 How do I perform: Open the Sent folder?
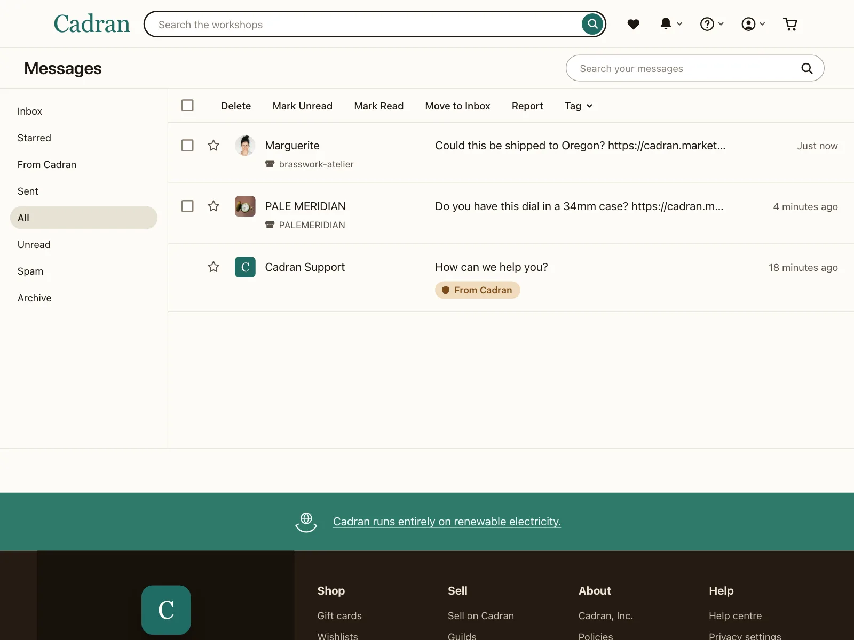[84, 191]
